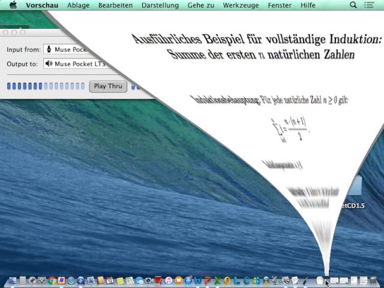Open Finder from the Dock

point(13,280)
